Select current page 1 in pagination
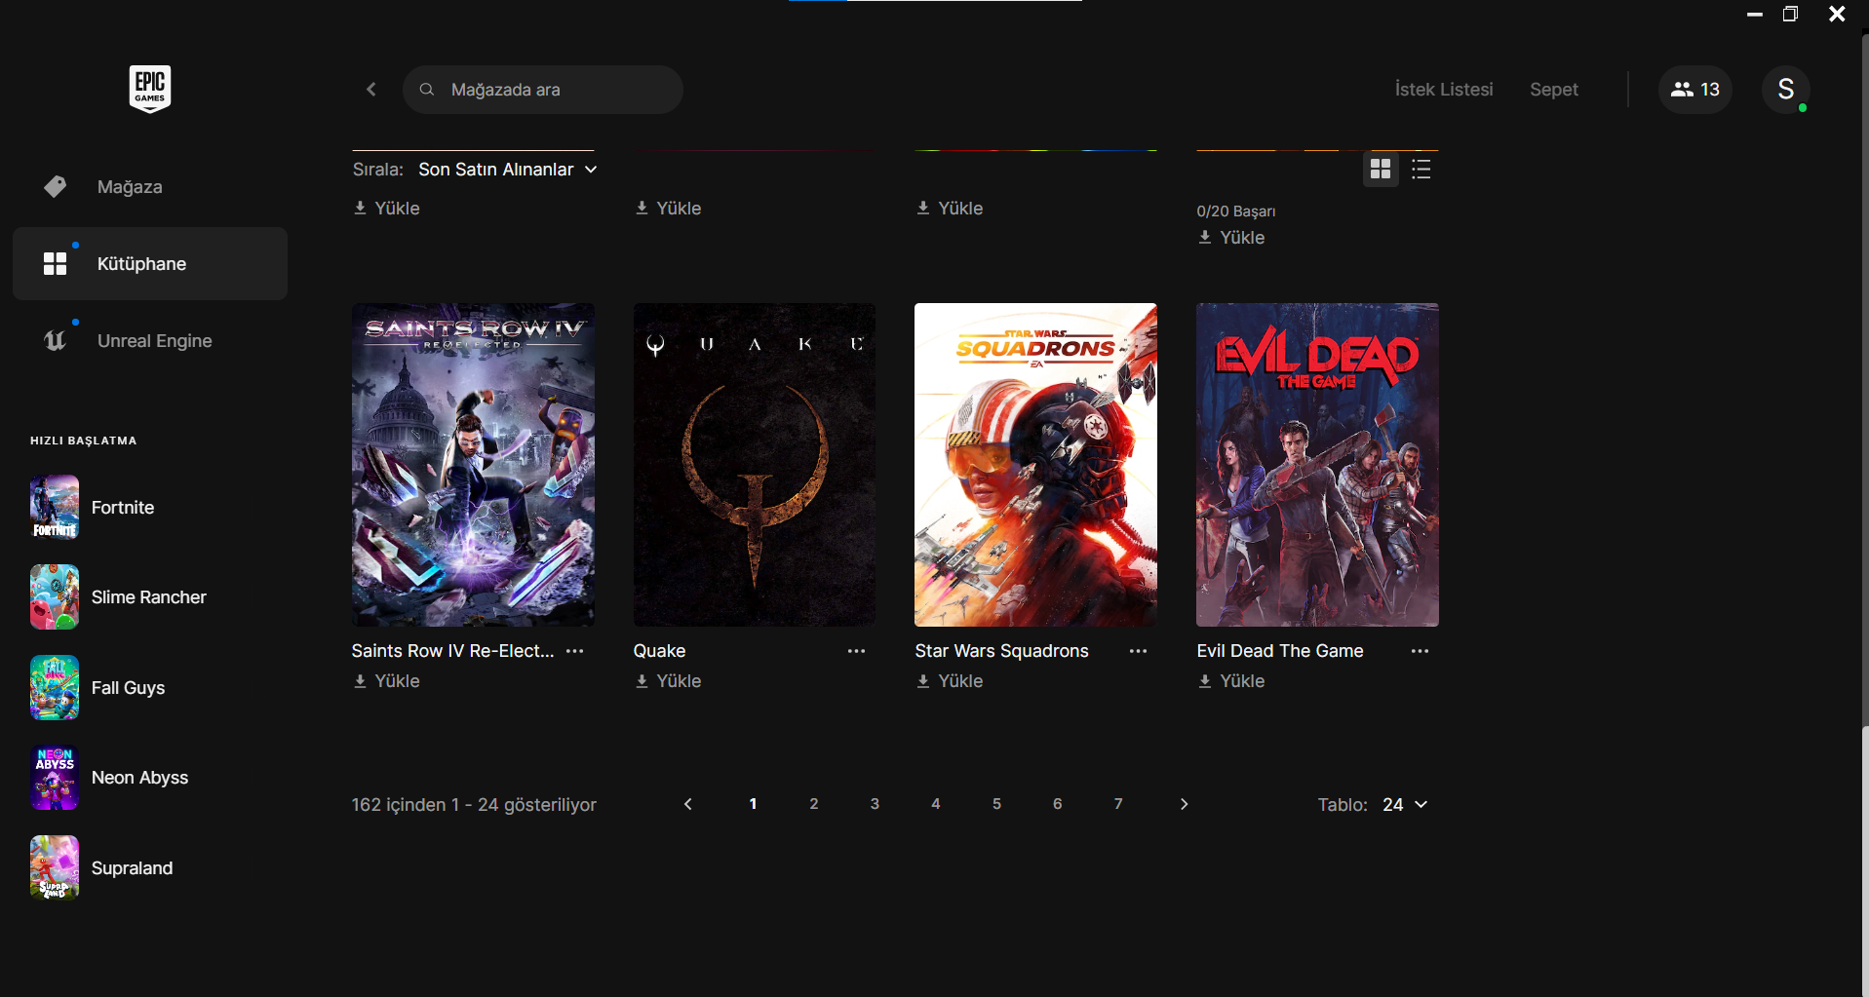The width and height of the screenshot is (1869, 997). [x=753, y=804]
